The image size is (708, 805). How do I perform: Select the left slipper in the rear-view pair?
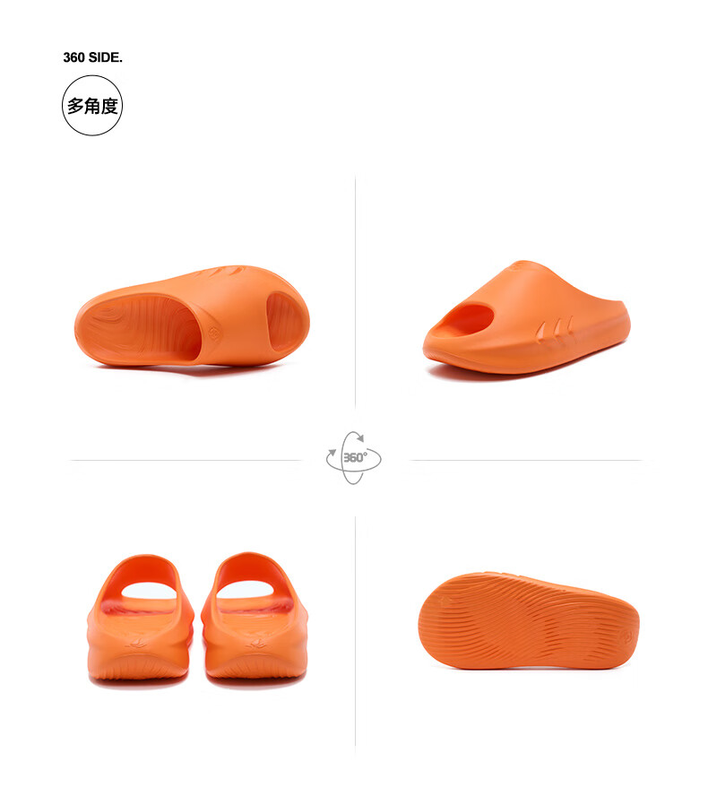point(140,619)
